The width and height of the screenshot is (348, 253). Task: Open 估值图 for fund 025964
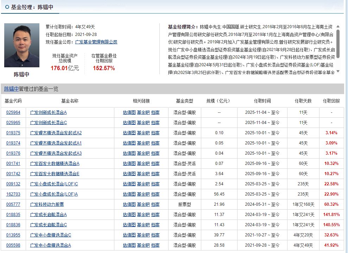click(129, 112)
